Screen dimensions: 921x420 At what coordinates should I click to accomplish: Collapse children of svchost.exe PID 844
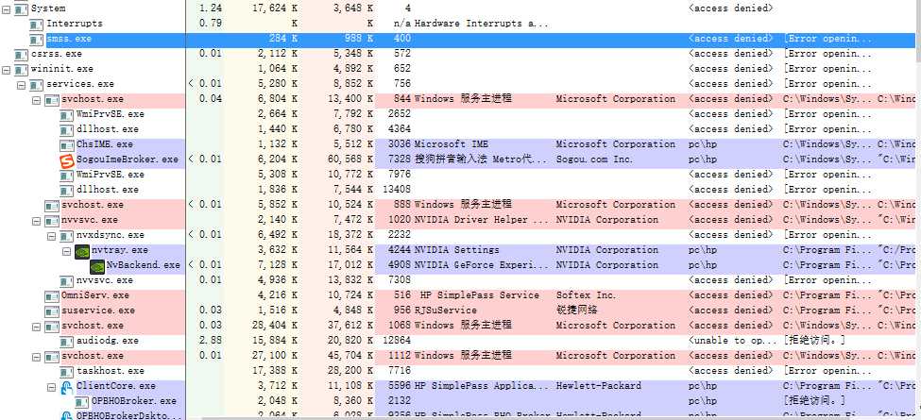pyautogui.click(x=37, y=100)
